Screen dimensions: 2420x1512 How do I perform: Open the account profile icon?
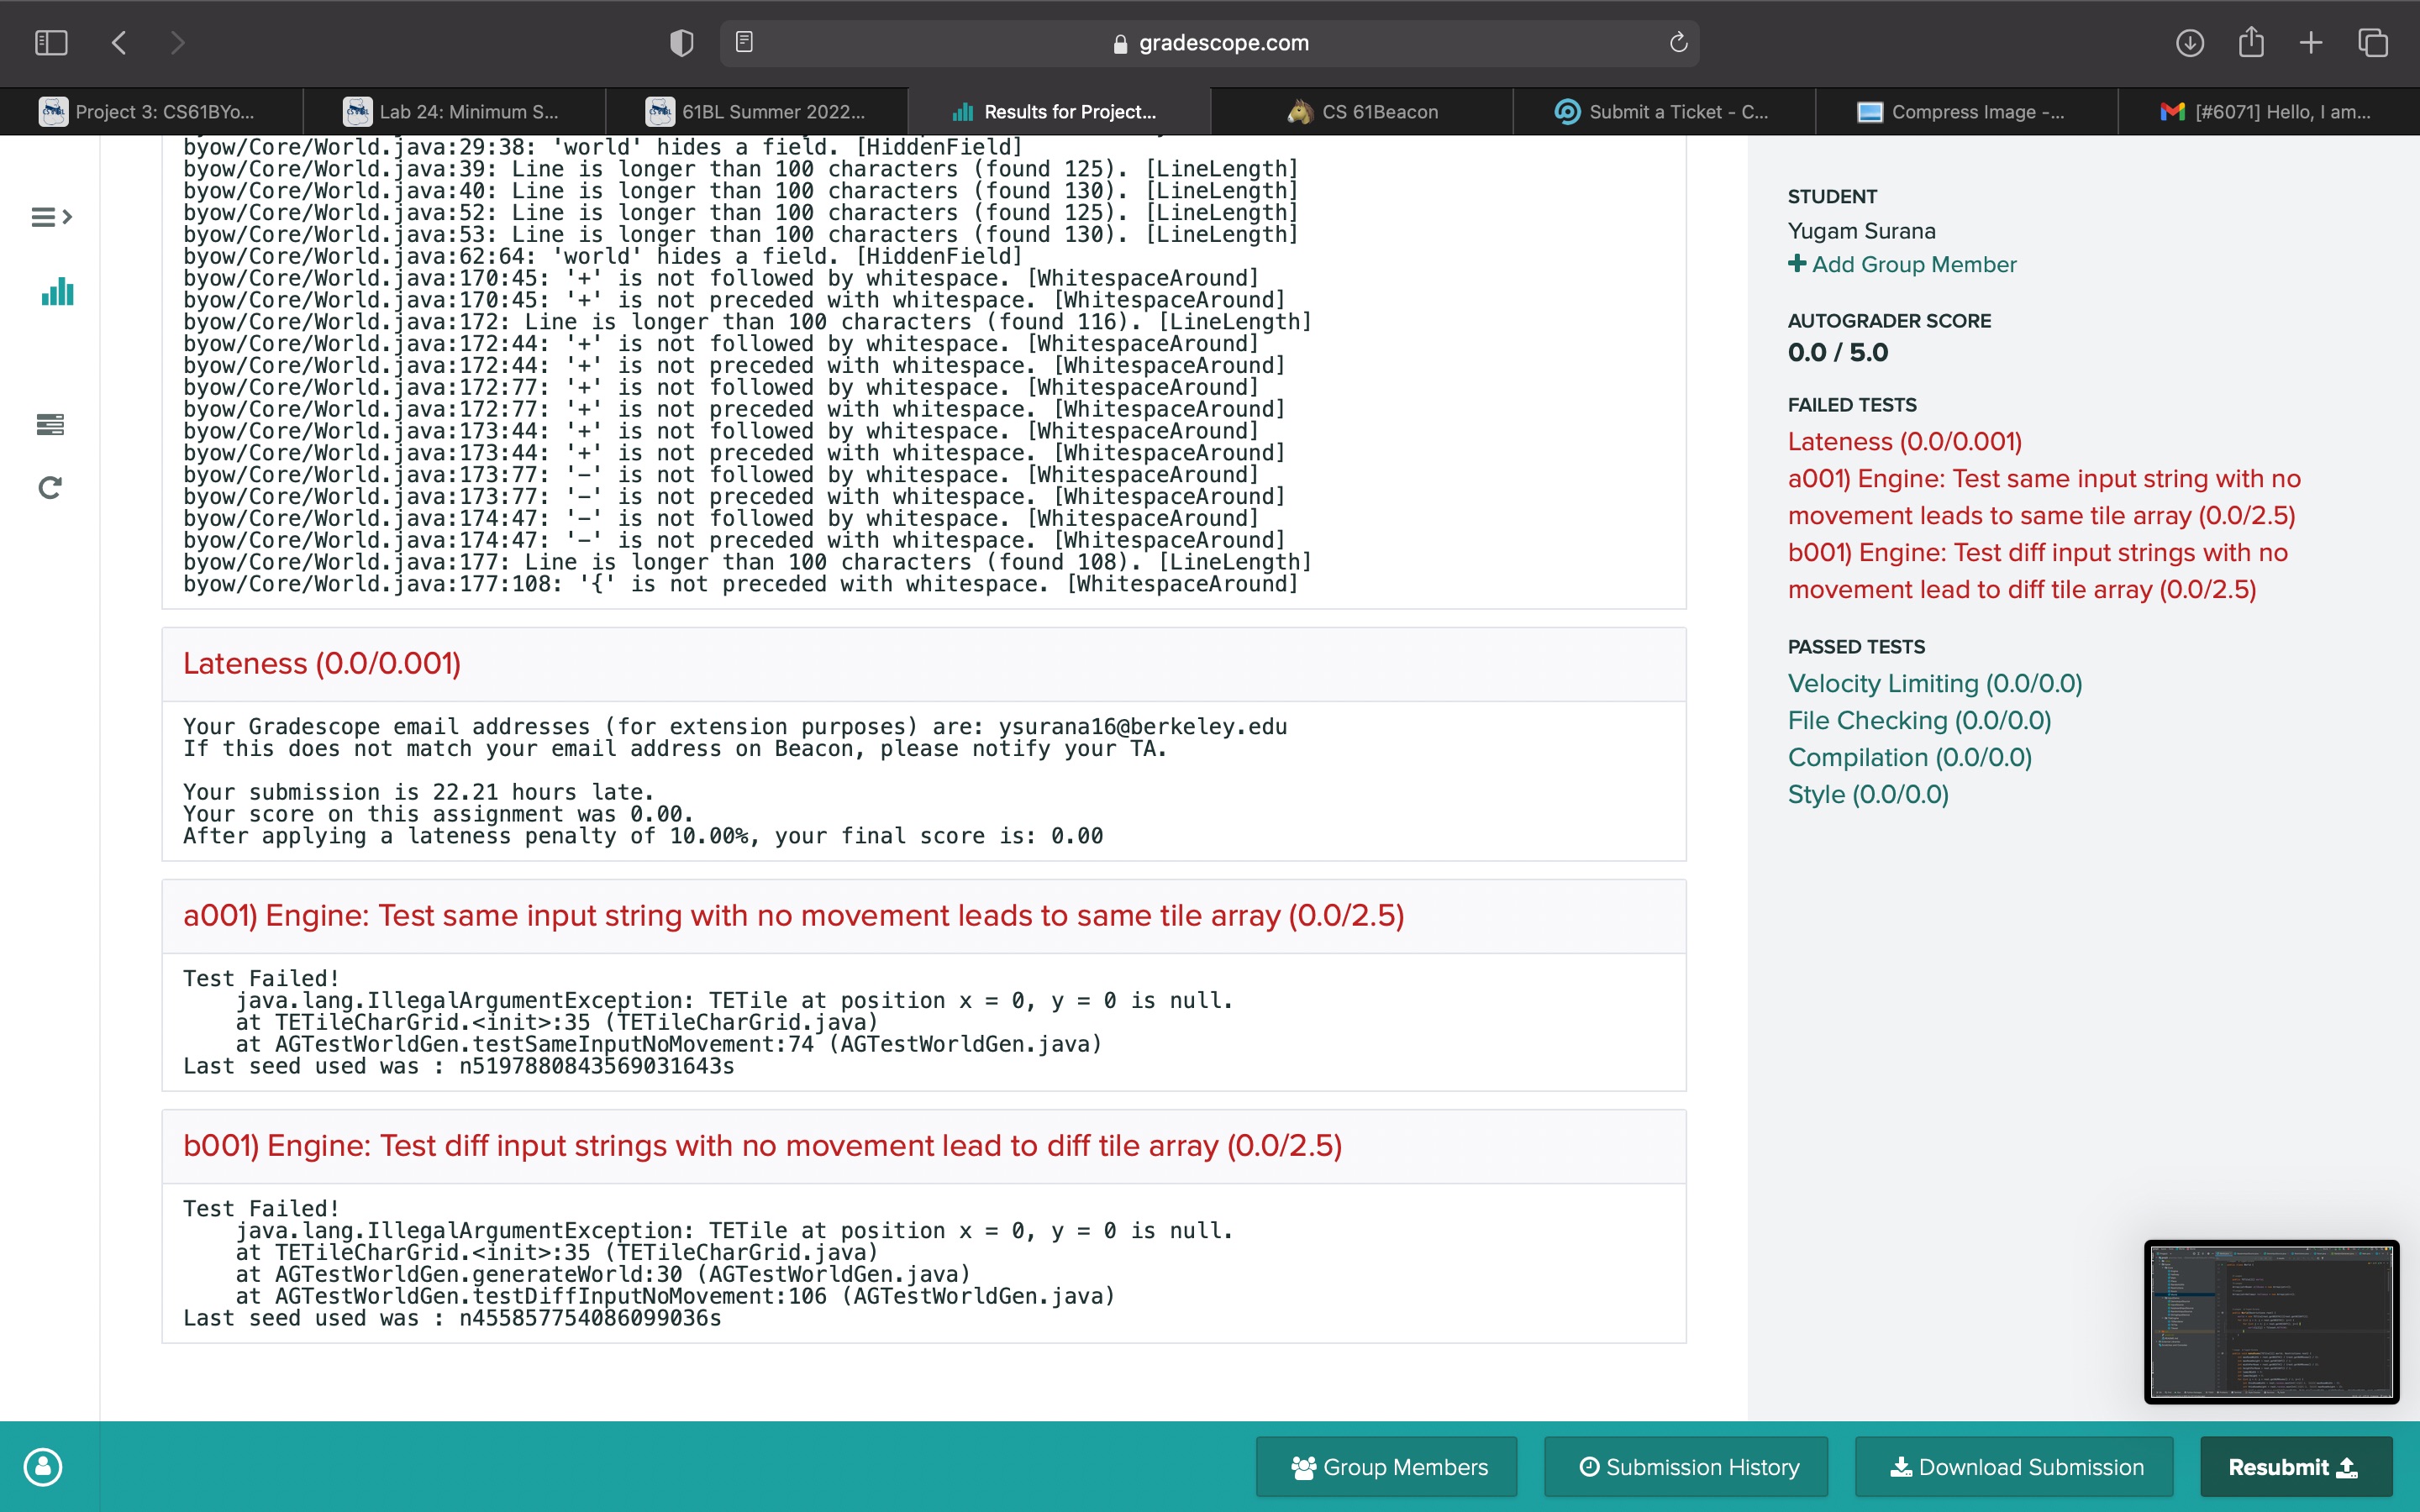[43, 1467]
